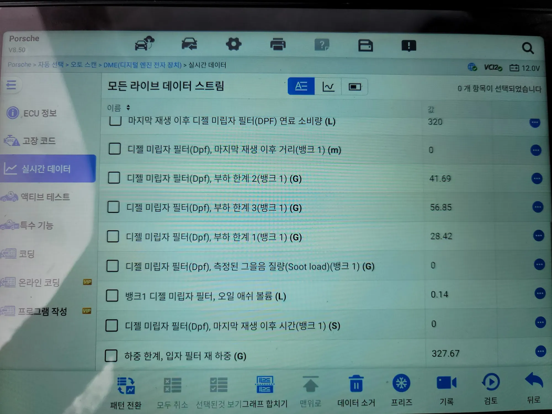This screenshot has height=414, width=552.
Task: Go back with the 뒤로 button
Action: coord(534,388)
